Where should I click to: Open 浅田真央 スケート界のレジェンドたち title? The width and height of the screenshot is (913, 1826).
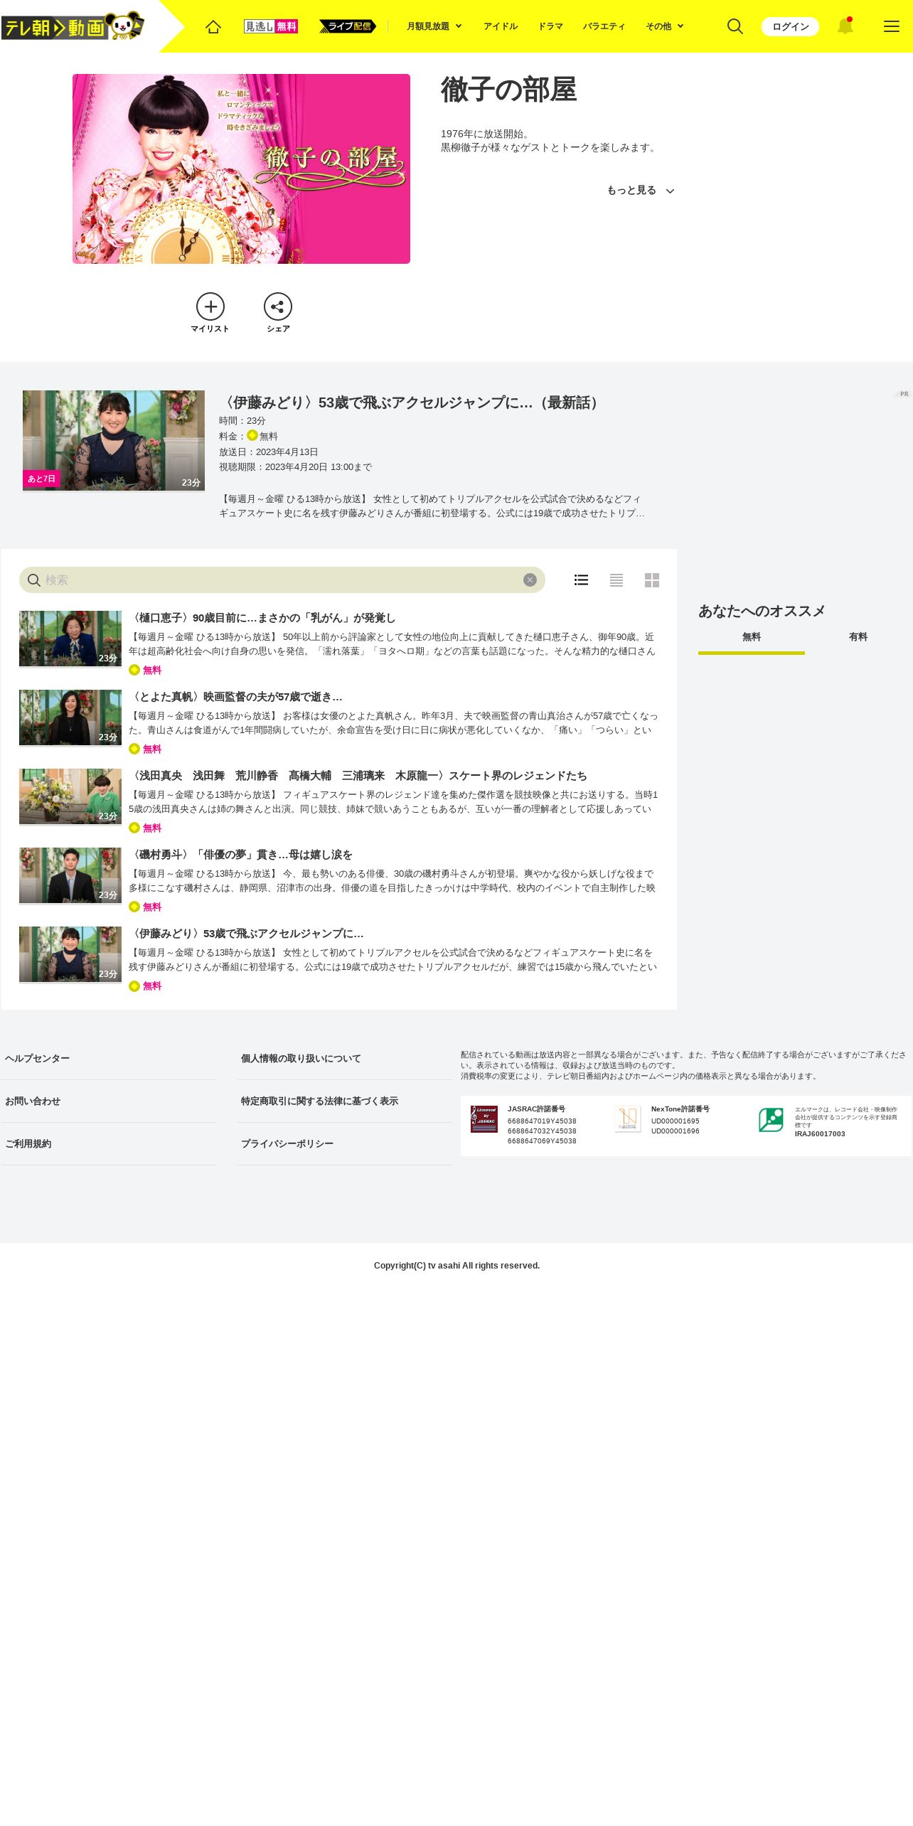coord(358,776)
